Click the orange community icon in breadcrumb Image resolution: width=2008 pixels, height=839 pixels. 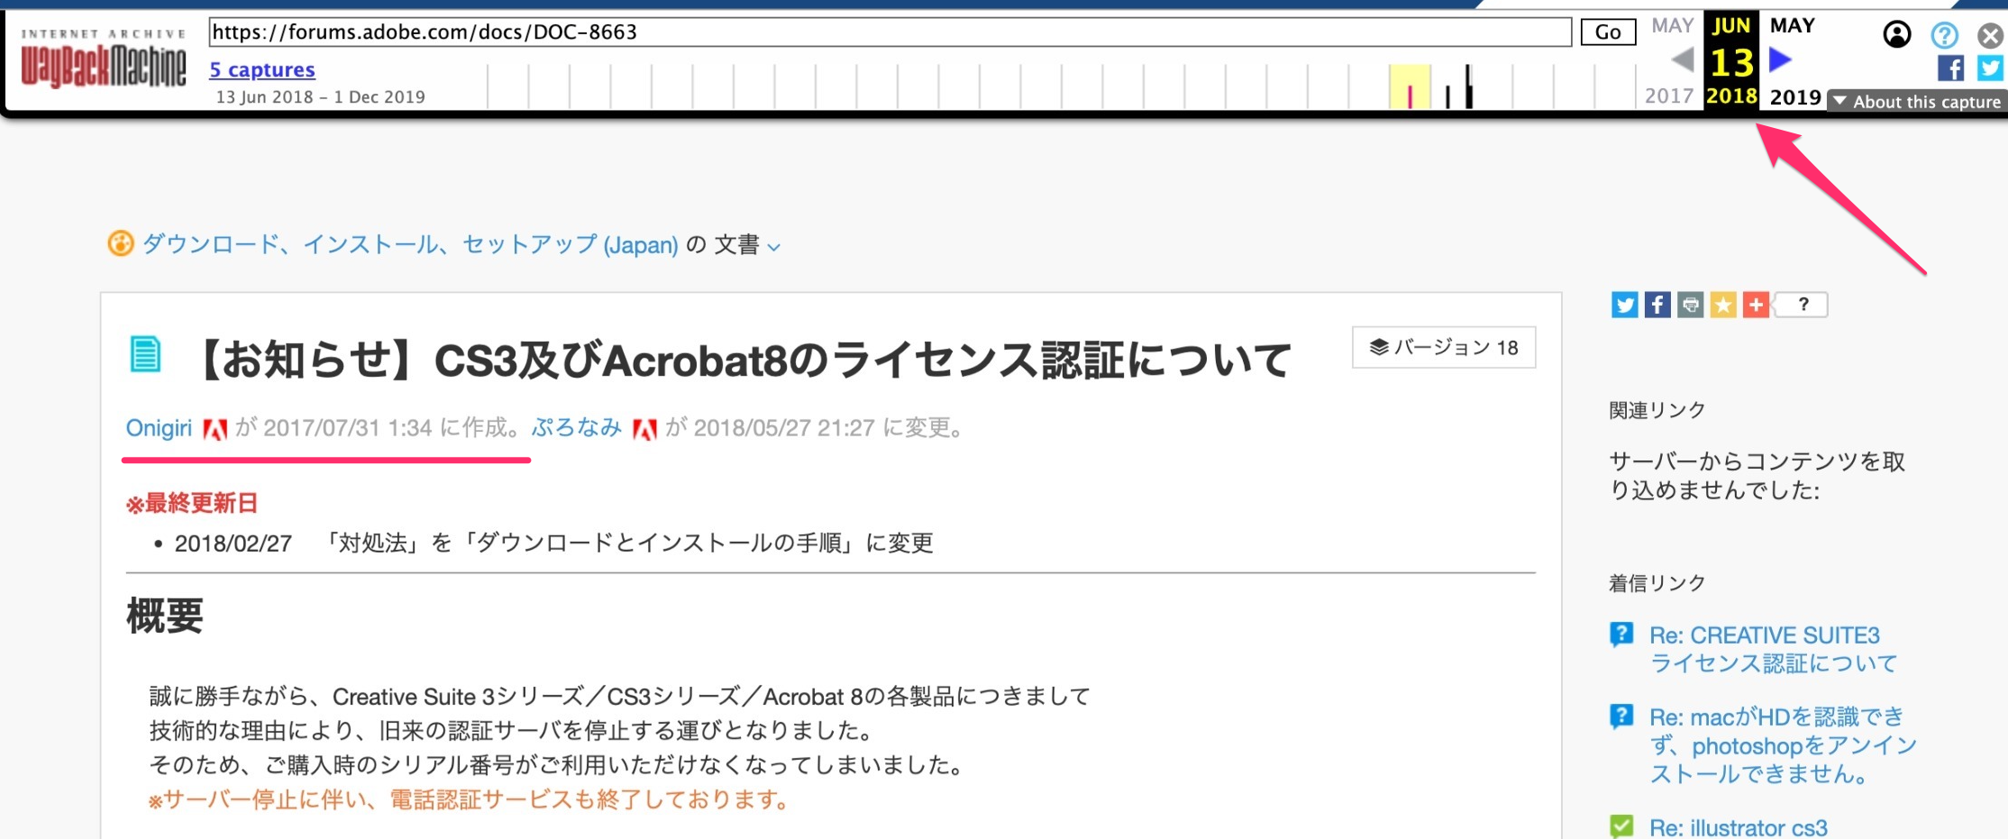[x=120, y=243]
